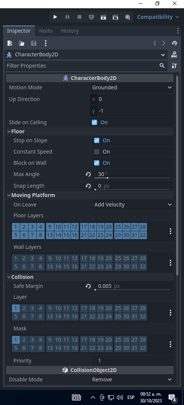Screen dimensions: 184x405
Task: Edit Up Direction y value
Action: pos(132,111)
